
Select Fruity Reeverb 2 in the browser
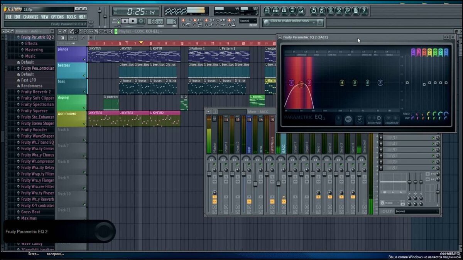point(36,92)
